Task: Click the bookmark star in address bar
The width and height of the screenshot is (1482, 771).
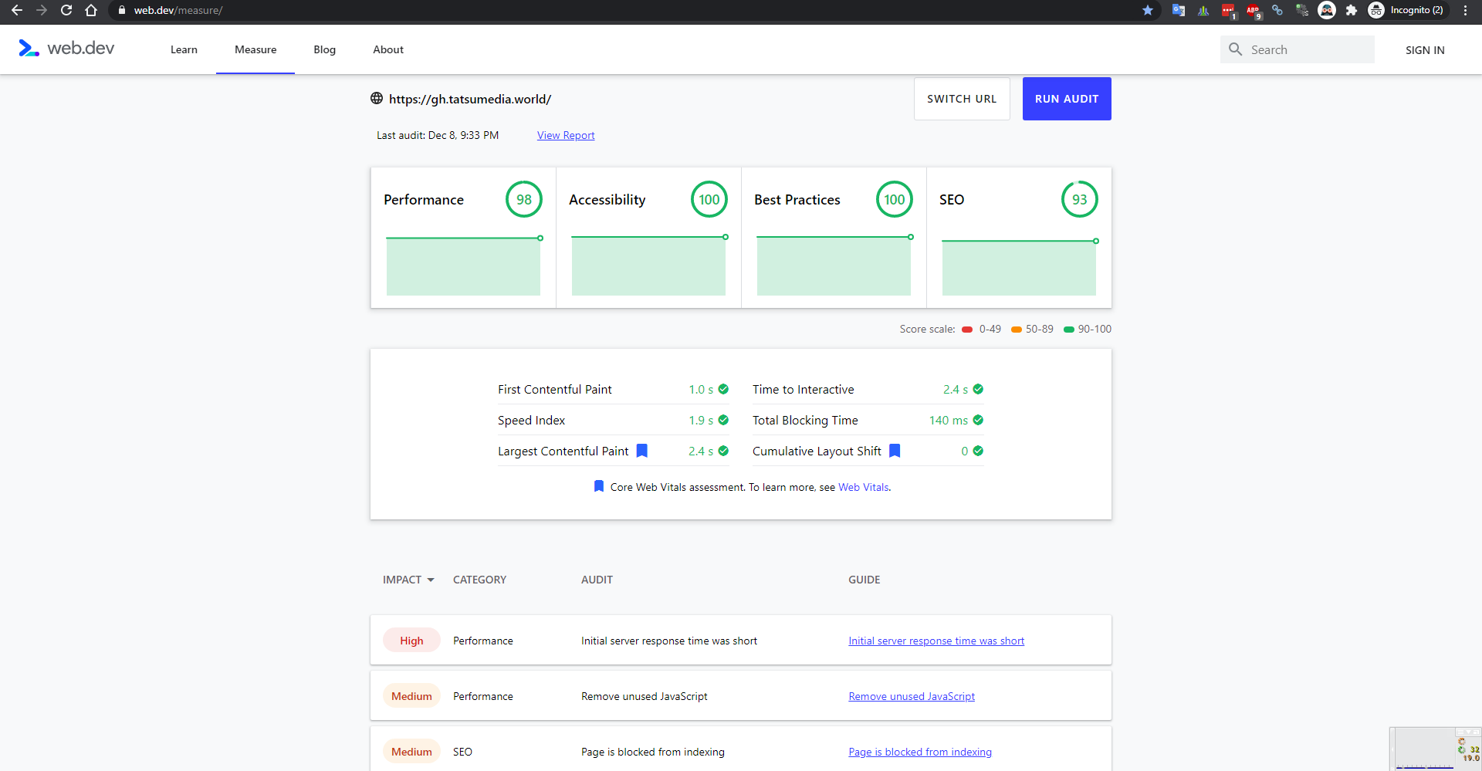Action: pos(1148,10)
